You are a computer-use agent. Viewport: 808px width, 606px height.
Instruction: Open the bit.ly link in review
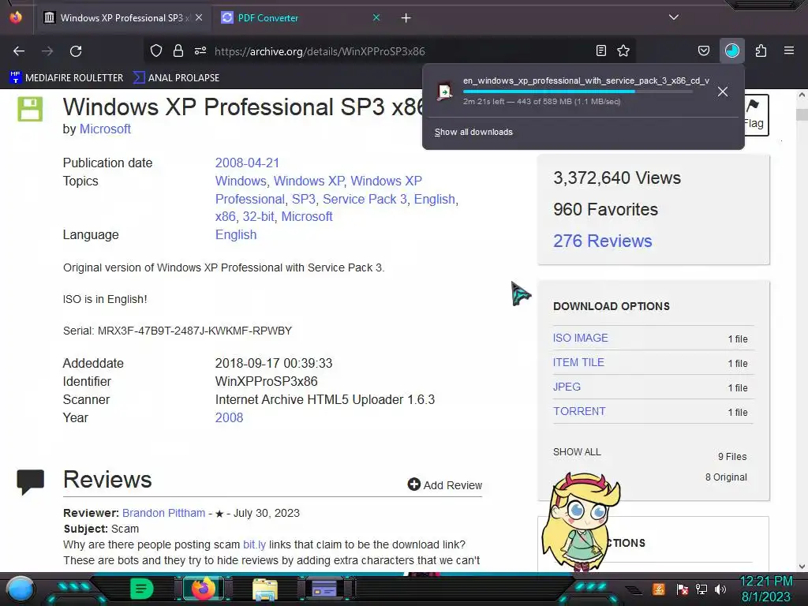(255, 544)
